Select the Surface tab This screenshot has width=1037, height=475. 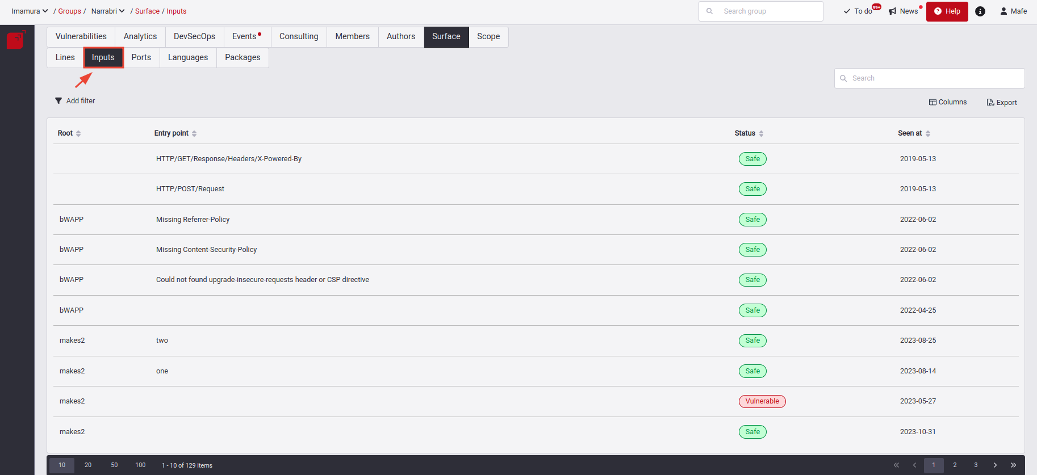click(x=446, y=37)
